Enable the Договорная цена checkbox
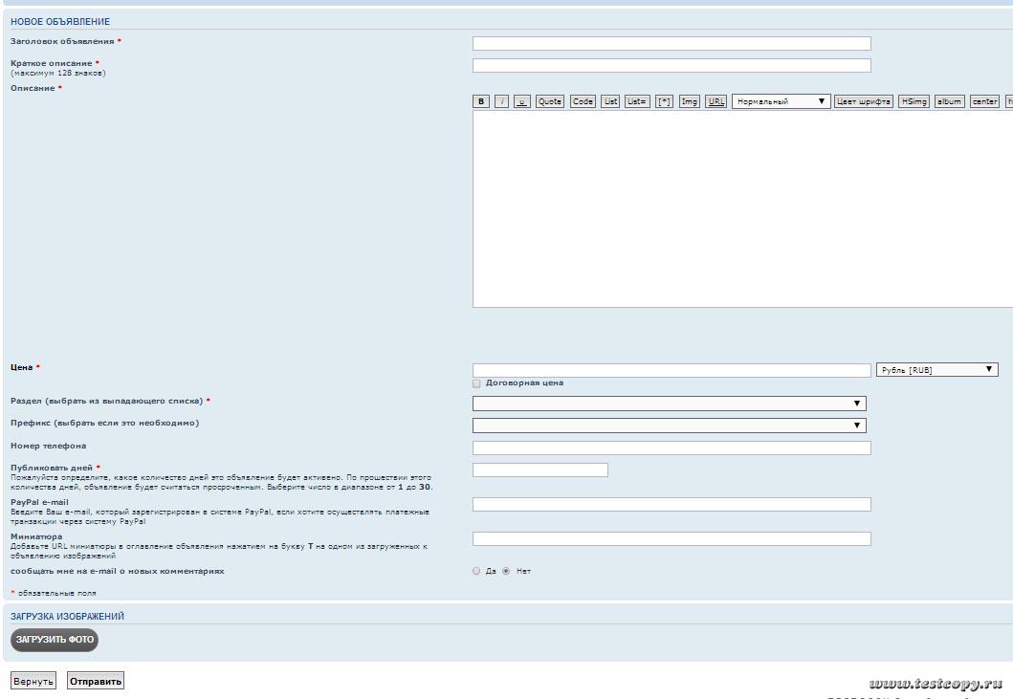 point(477,383)
